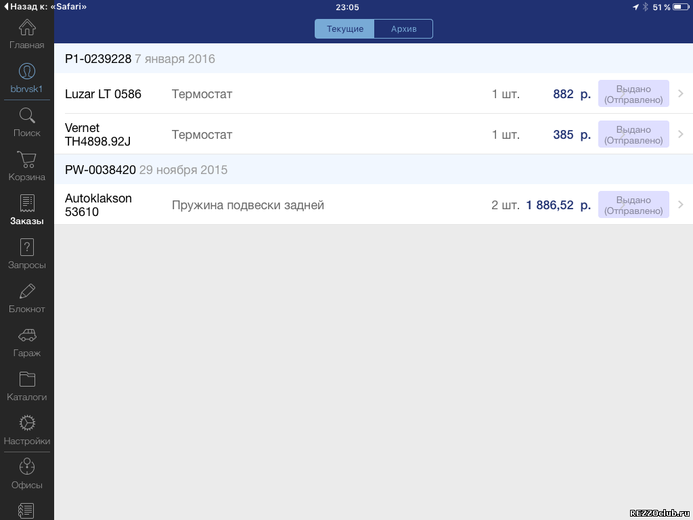Select the price 385 р.

(x=572, y=135)
